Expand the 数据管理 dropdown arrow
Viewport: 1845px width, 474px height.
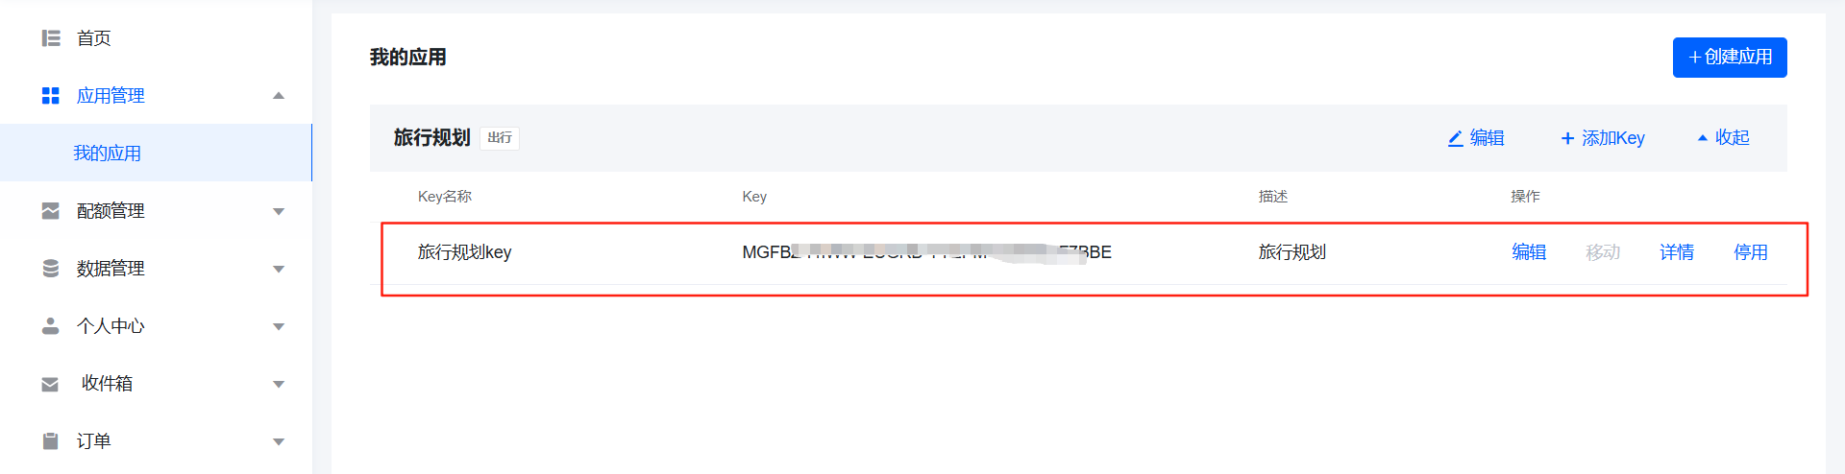coord(279,269)
